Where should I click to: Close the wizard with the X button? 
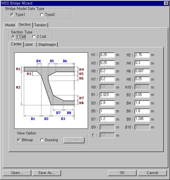(x=166, y=3)
